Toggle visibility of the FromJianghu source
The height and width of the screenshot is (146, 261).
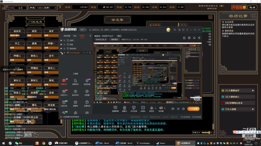point(61,53)
